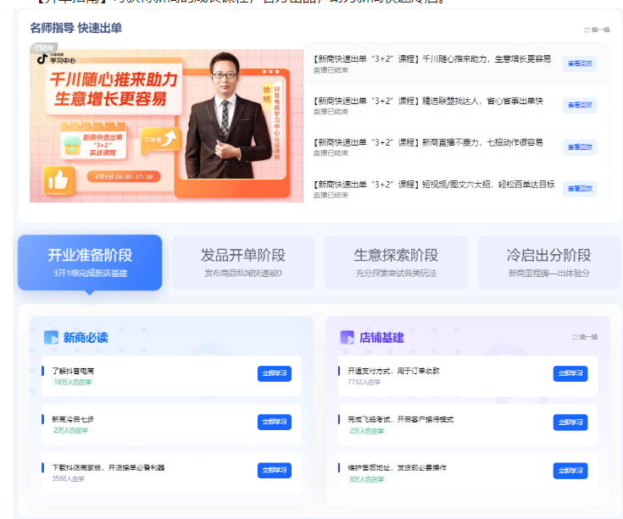Click the purple icon beside 店铺基建

pos(347,337)
